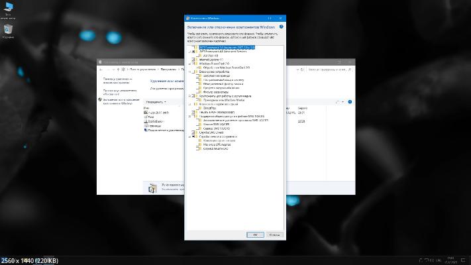This screenshot has width=471, height=265.
Task: Expand the .NET Framework 3.5 tree node
Action: pos(189,48)
